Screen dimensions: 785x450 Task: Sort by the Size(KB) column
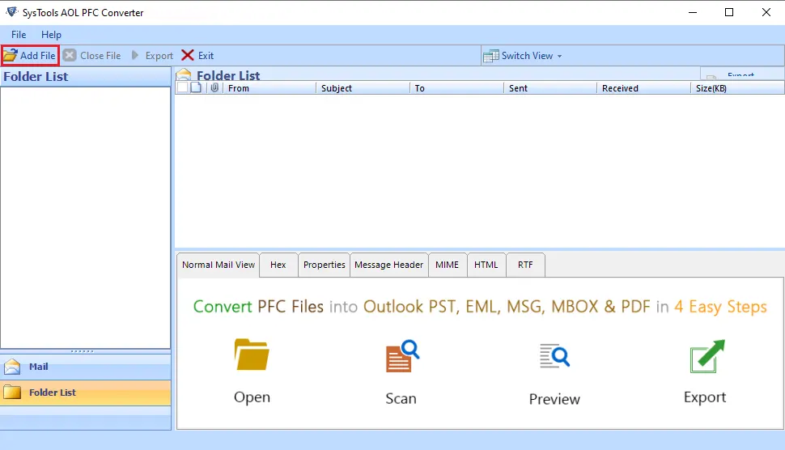tap(737, 88)
